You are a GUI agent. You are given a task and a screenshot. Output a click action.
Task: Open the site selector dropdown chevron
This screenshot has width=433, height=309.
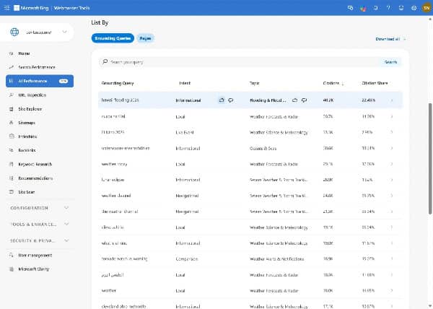(x=64, y=32)
